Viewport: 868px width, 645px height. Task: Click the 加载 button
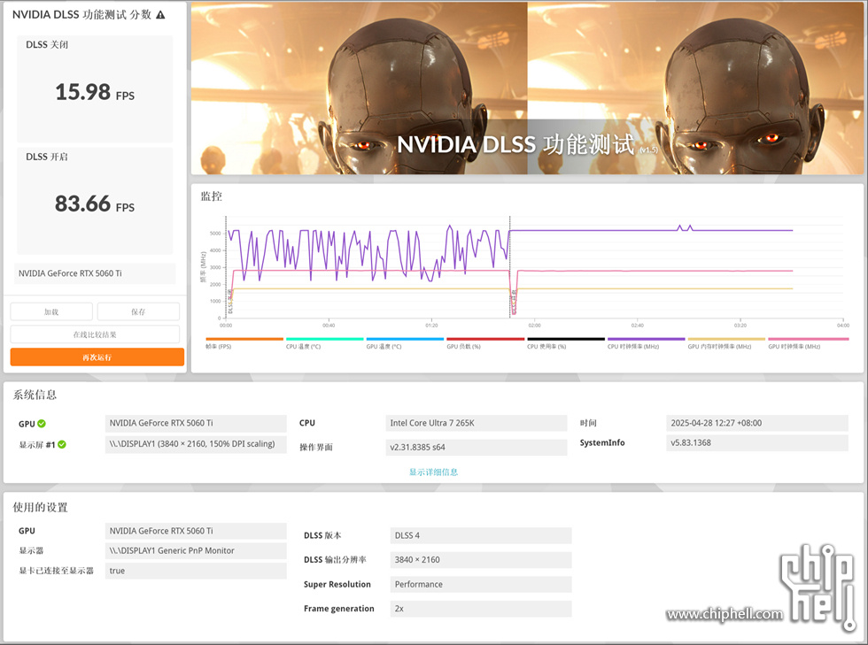[51, 312]
